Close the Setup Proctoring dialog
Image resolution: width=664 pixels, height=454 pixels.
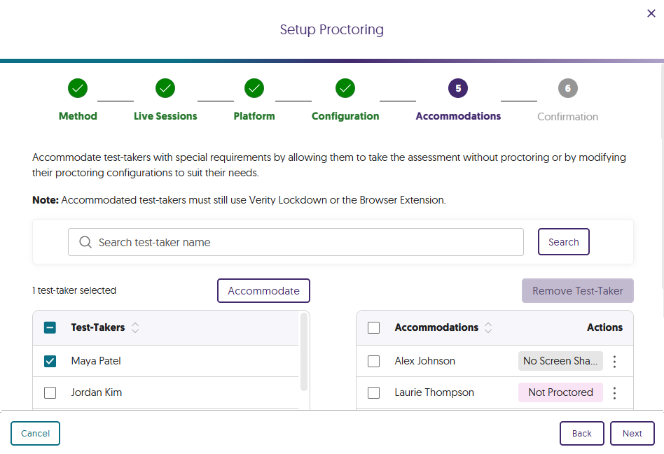[651, 13]
